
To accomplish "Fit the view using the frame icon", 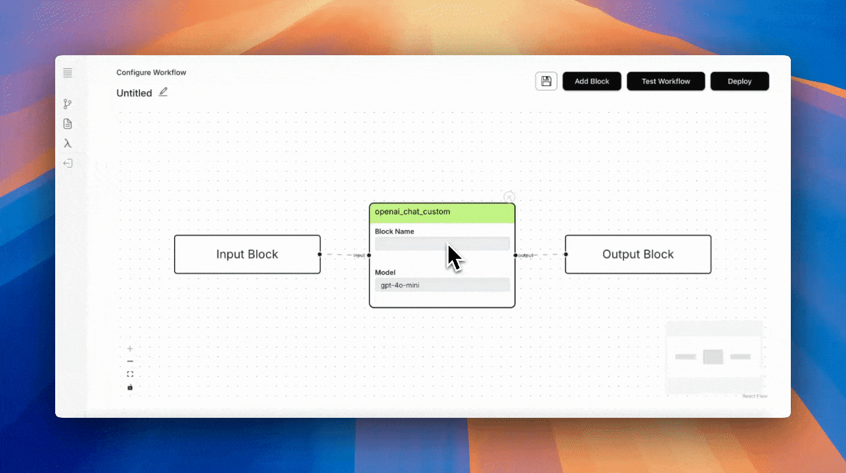I will [130, 374].
